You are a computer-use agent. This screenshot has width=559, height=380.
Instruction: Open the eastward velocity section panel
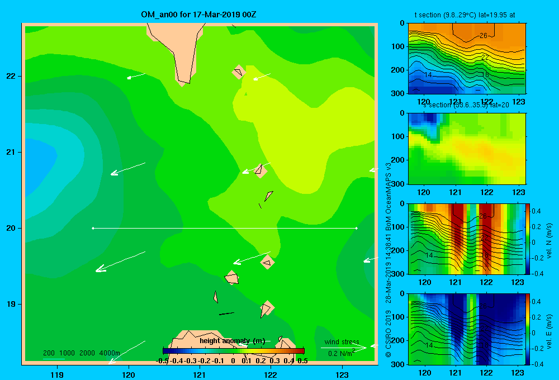(x=467, y=329)
